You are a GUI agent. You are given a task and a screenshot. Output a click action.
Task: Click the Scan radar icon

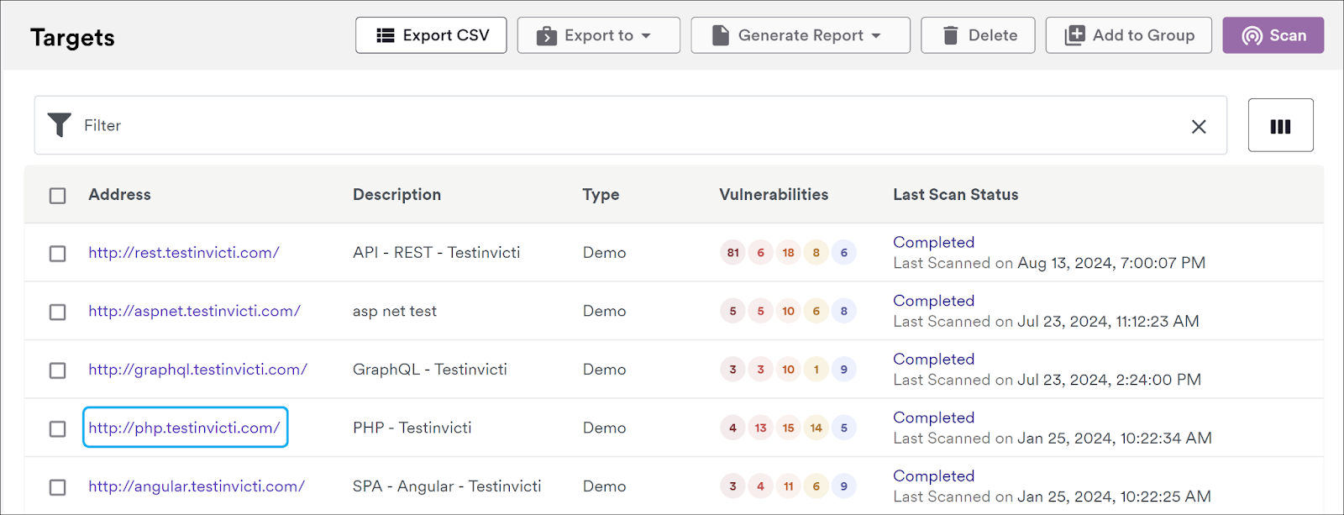point(1252,35)
